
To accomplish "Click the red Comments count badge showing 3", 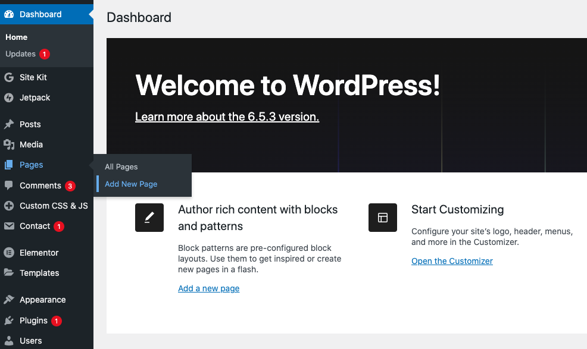I will pyautogui.click(x=70, y=186).
